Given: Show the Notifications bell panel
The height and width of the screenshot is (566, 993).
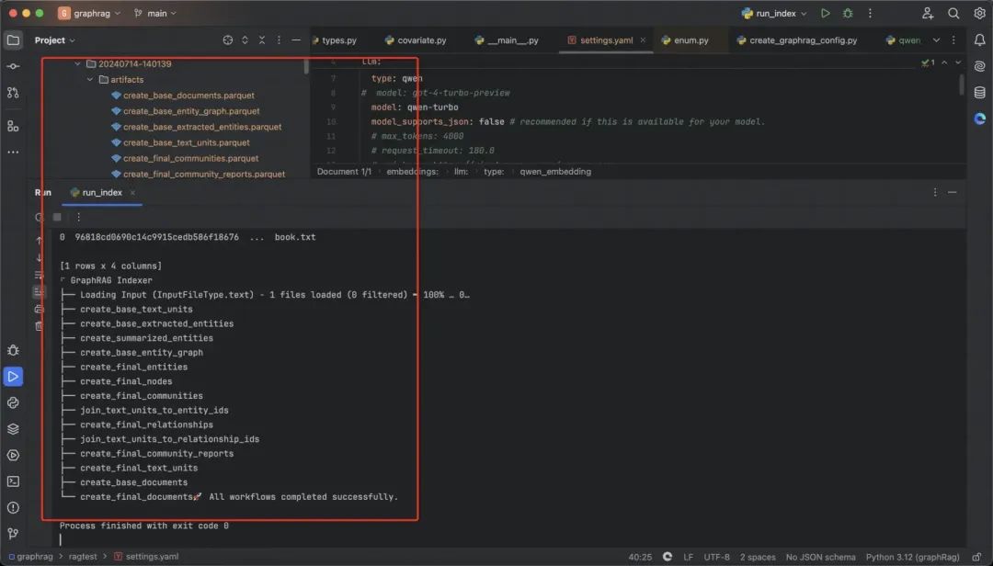Looking at the screenshot, I should 979,40.
